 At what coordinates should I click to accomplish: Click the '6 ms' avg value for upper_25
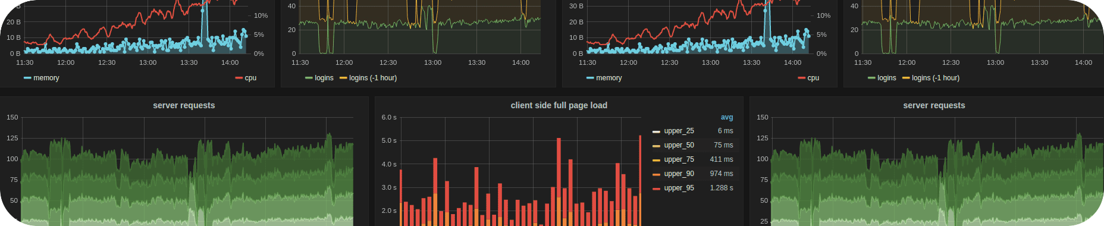tap(725, 131)
